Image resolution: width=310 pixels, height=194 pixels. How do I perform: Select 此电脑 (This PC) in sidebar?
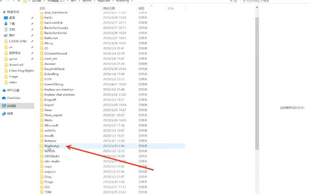coord(12,106)
